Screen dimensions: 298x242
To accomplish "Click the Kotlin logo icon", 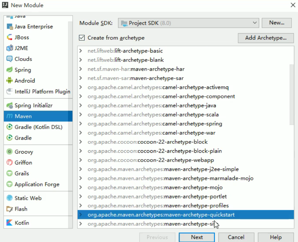I will [x=10, y=223].
